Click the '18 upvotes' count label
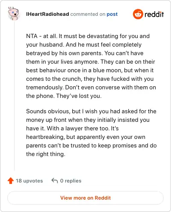Viewport: 171px width, 212px height. pos(29,181)
